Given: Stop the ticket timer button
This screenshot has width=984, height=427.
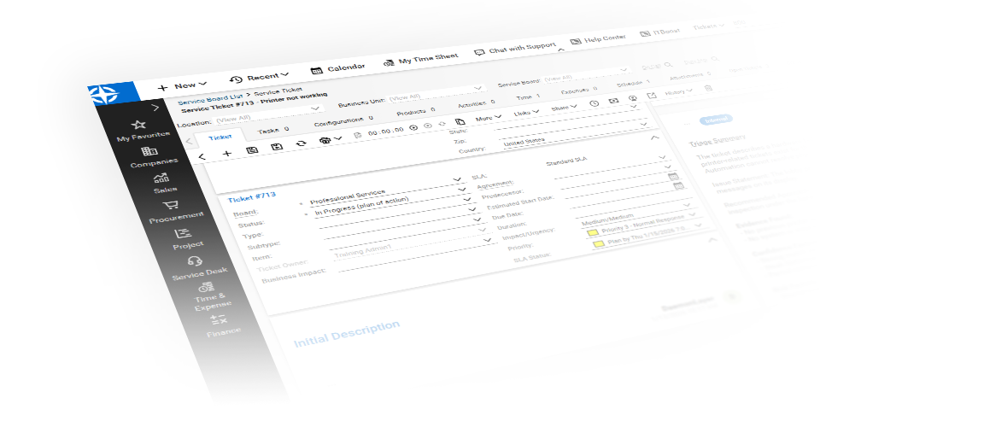Looking at the screenshot, I should tap(427, 126).
